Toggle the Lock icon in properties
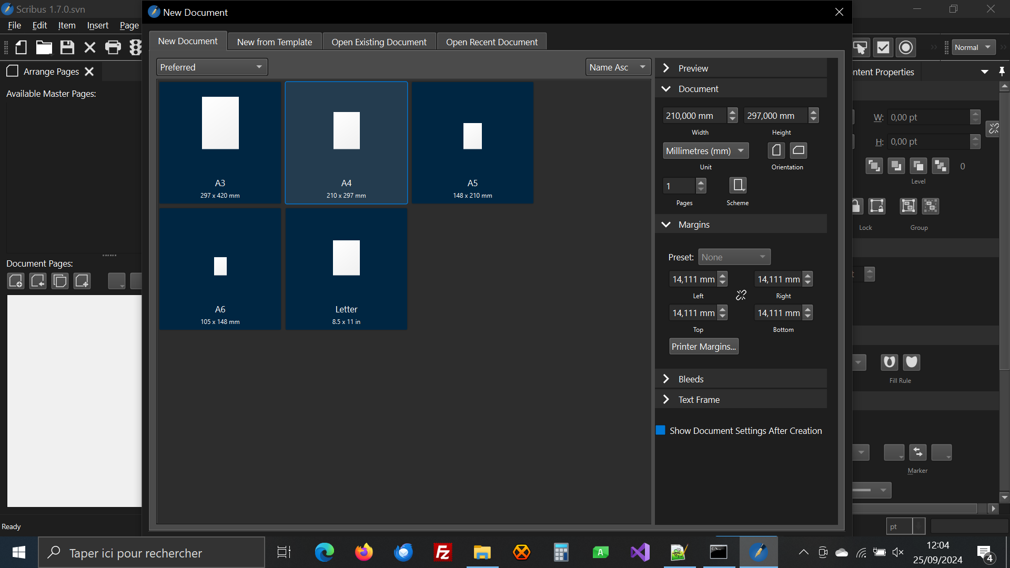The width and height of the screenshot is (1010, 568). point(856,206)
